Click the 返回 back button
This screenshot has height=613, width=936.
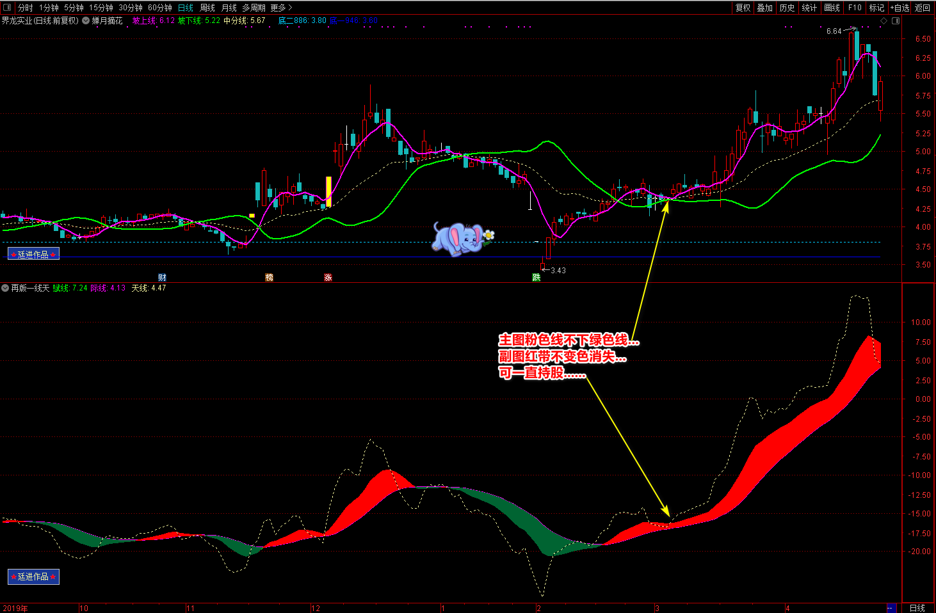(922, 8)
